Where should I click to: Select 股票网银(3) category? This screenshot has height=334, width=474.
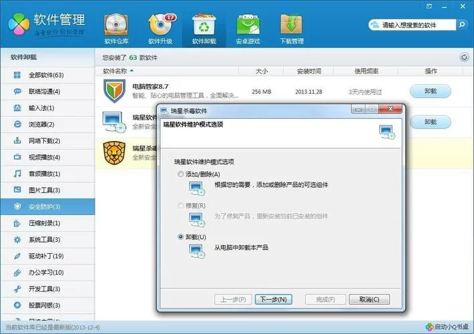47,305
